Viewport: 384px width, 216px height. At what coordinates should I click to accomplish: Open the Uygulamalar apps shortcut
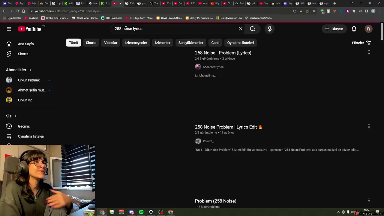point(12,18)
